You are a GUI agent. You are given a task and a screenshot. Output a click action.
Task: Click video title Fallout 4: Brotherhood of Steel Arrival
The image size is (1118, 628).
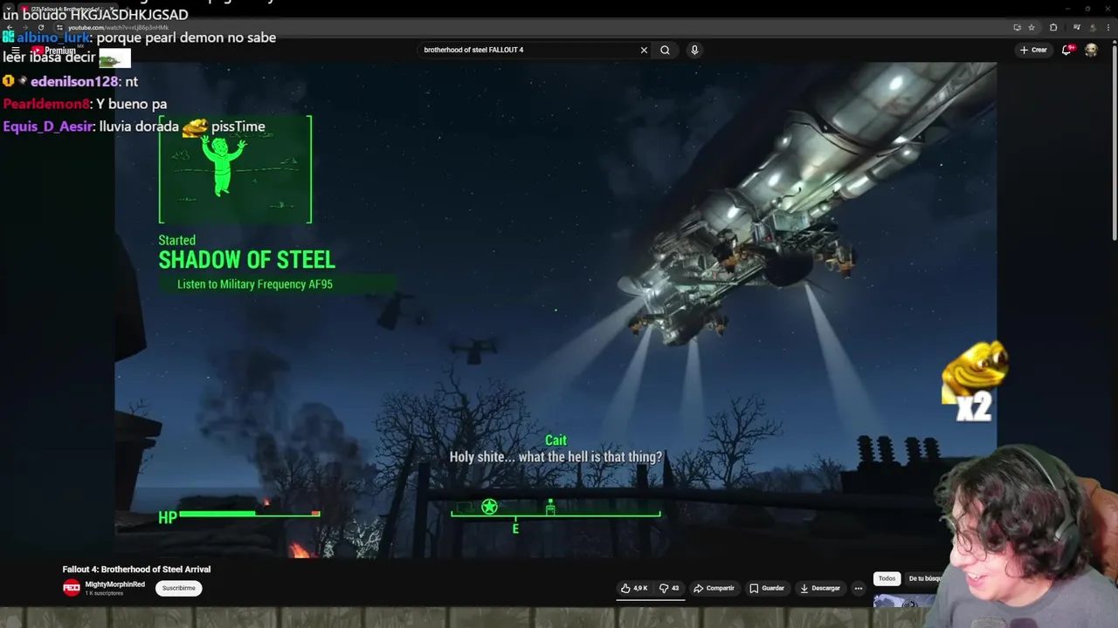click(x=136, y=569)
